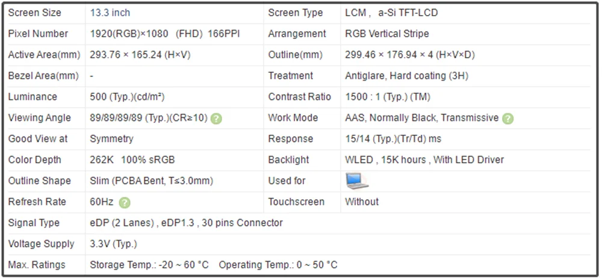The height and width of the screenshot is (278, 602).
Task: Click the Luminance 500 (Typ.) value
Action: point(127,97)
